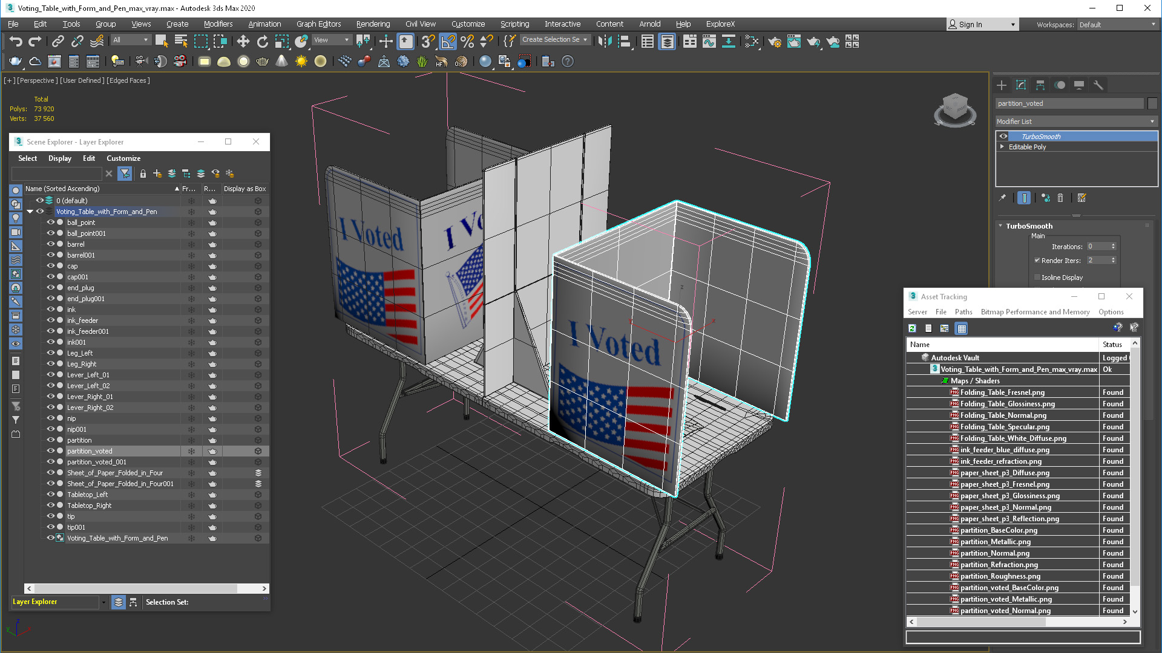Select the Select and Move tool
The image size is (1162, 653).
(x=243, y=41)
